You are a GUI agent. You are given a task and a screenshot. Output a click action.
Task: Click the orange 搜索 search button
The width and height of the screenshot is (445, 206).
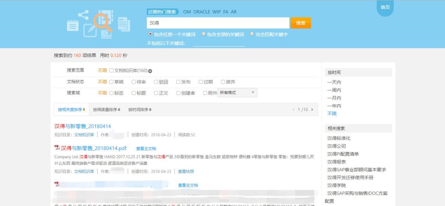(x=301, y=23)
